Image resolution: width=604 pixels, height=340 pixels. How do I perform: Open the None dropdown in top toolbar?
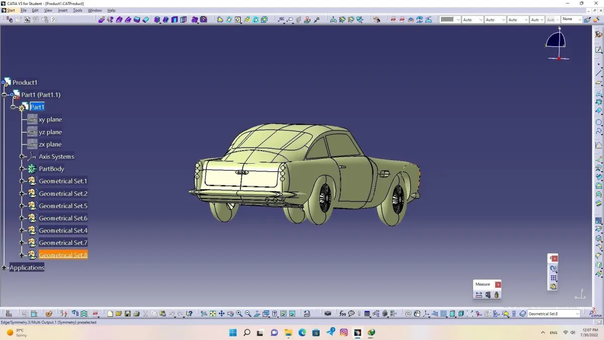tap(571, 19)
